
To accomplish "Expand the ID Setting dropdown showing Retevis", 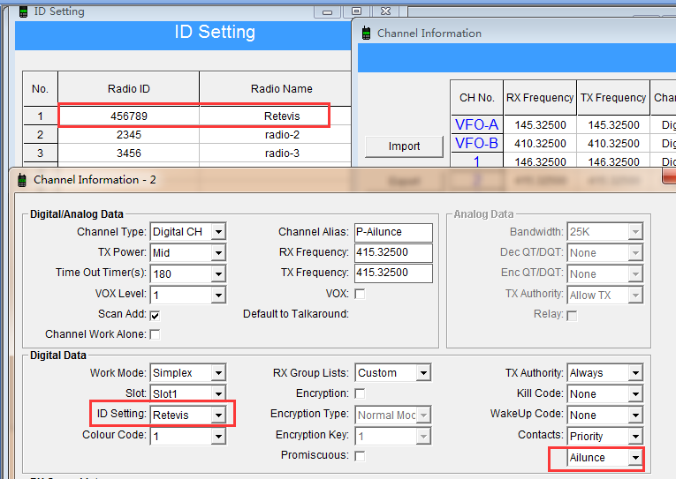I will [x=217, y=415].
